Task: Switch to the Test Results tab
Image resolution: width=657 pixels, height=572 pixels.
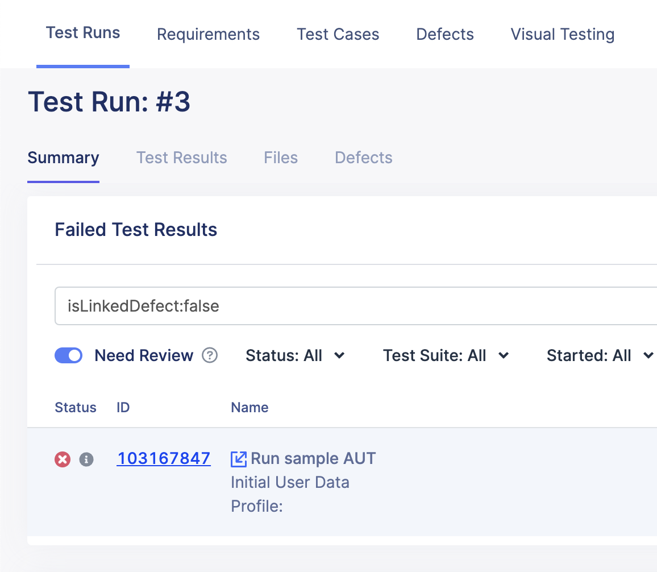Action: pos(181,157)
